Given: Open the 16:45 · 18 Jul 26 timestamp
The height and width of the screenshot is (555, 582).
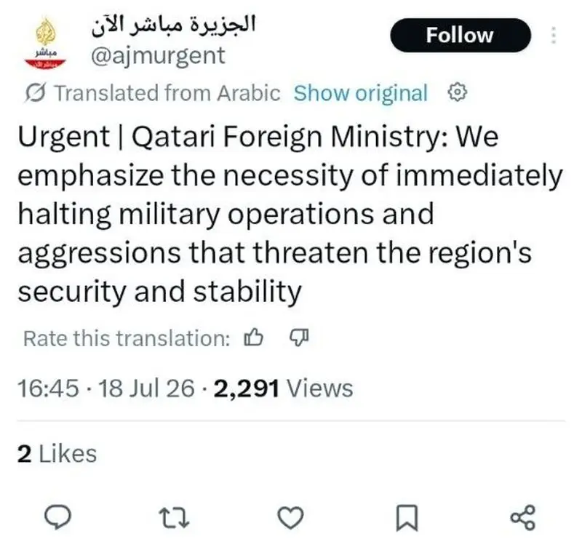Looking at the screenshot, I should (x=105, y=388).
